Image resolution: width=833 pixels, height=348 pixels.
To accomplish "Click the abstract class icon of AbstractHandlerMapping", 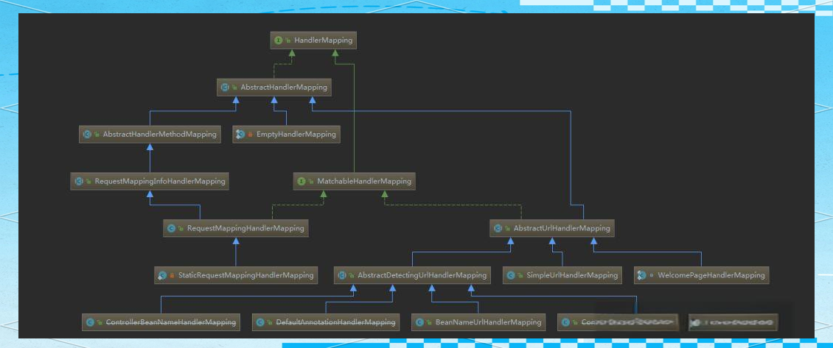I will [x=226, y=87].
